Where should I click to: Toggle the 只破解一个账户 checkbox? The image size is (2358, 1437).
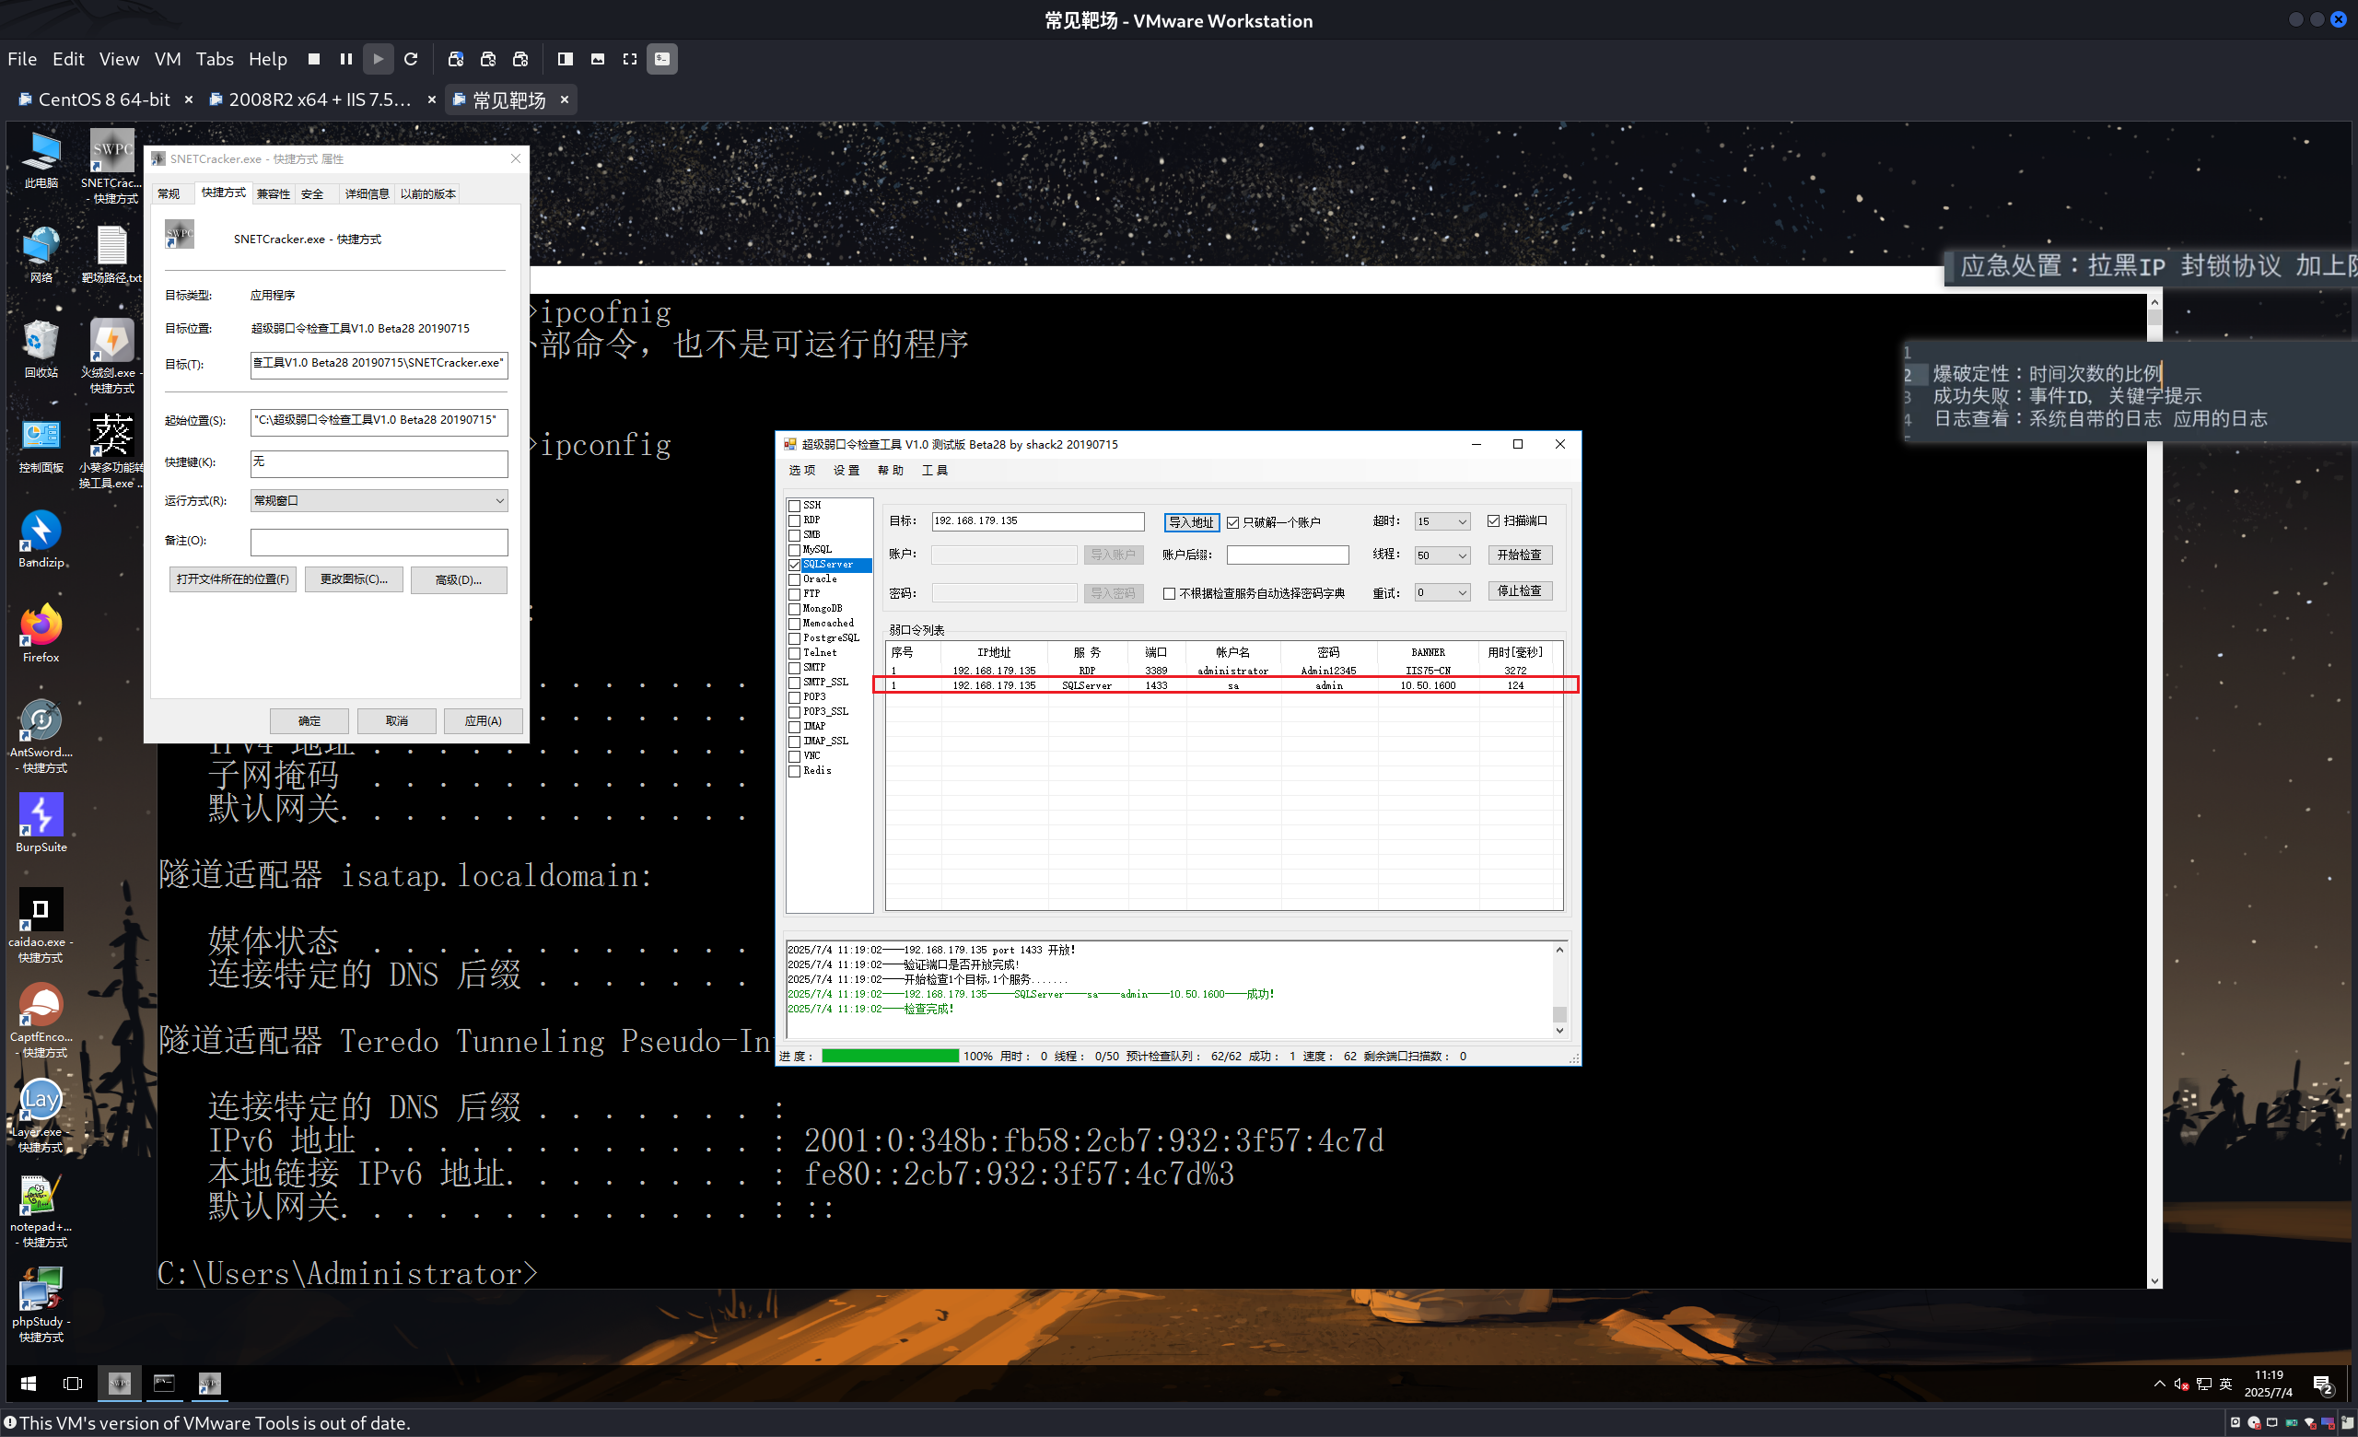coord(1233,522)
